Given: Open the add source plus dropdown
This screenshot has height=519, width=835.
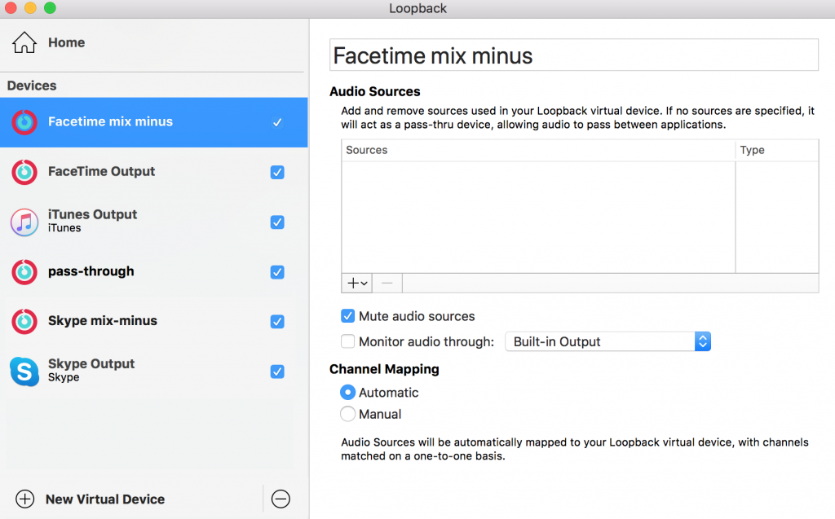Looking at the screenshot, I should 357,284.
